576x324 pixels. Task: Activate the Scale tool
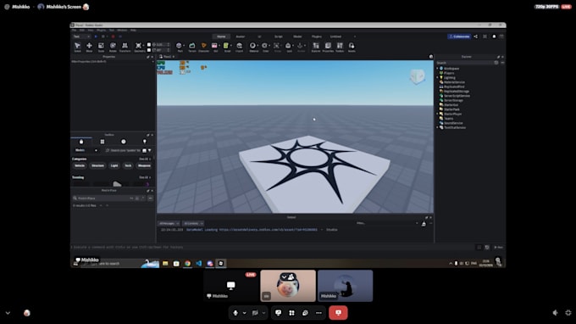tap(101, 47)
